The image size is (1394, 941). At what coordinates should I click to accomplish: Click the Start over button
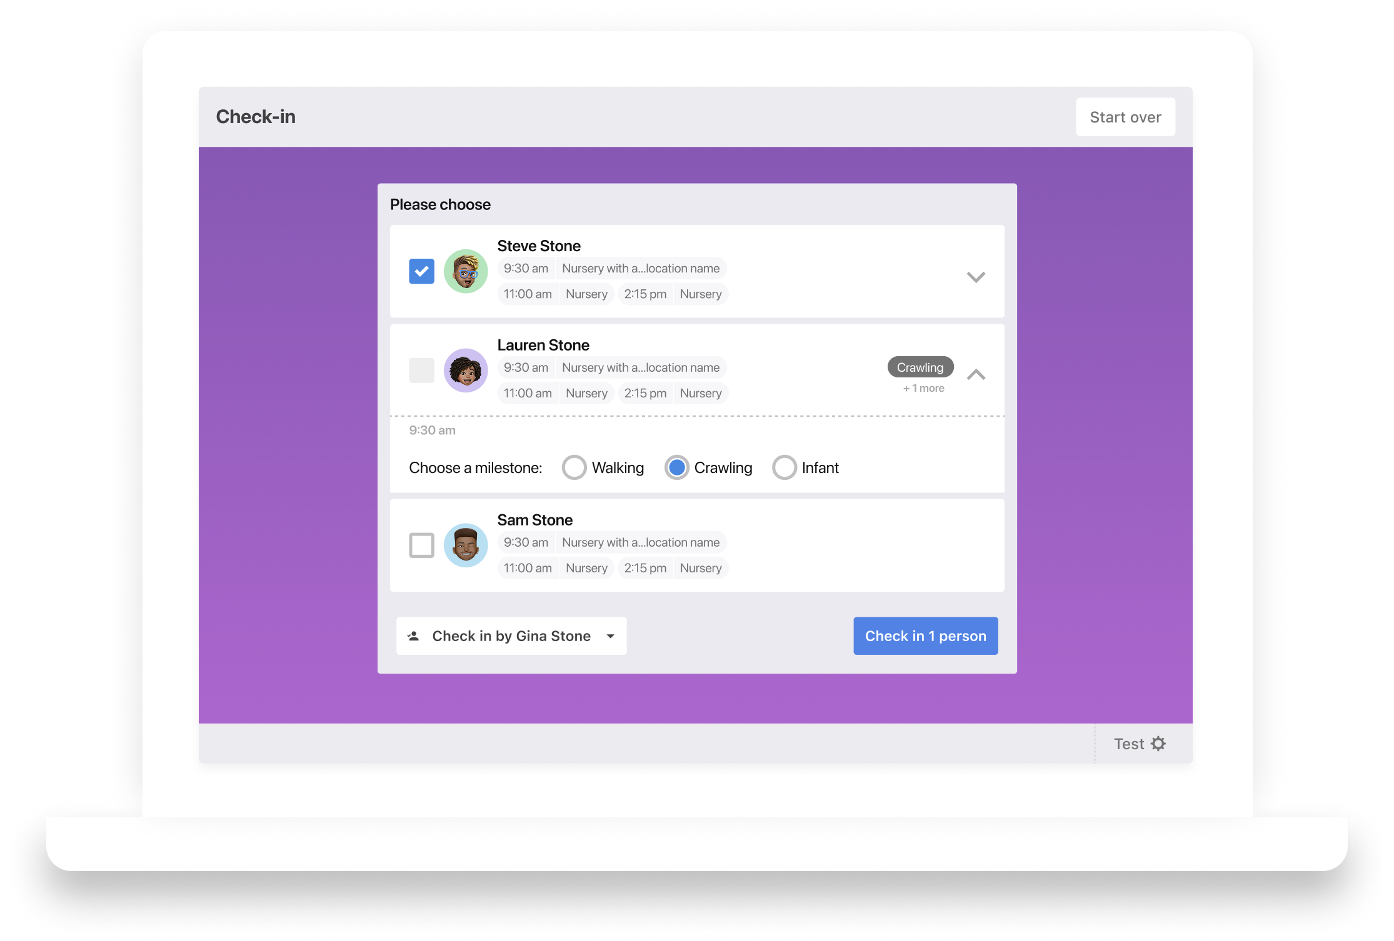1125,117
